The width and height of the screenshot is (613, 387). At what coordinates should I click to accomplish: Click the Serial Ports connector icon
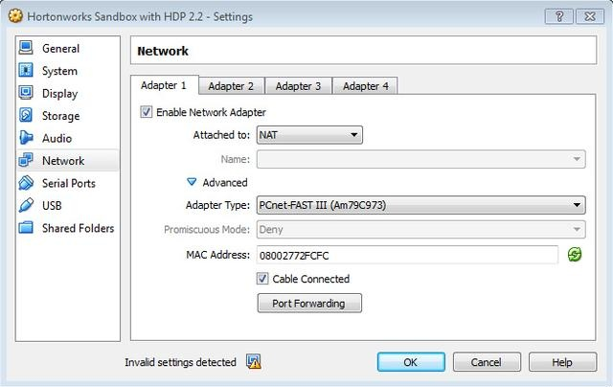coord(26,183)
